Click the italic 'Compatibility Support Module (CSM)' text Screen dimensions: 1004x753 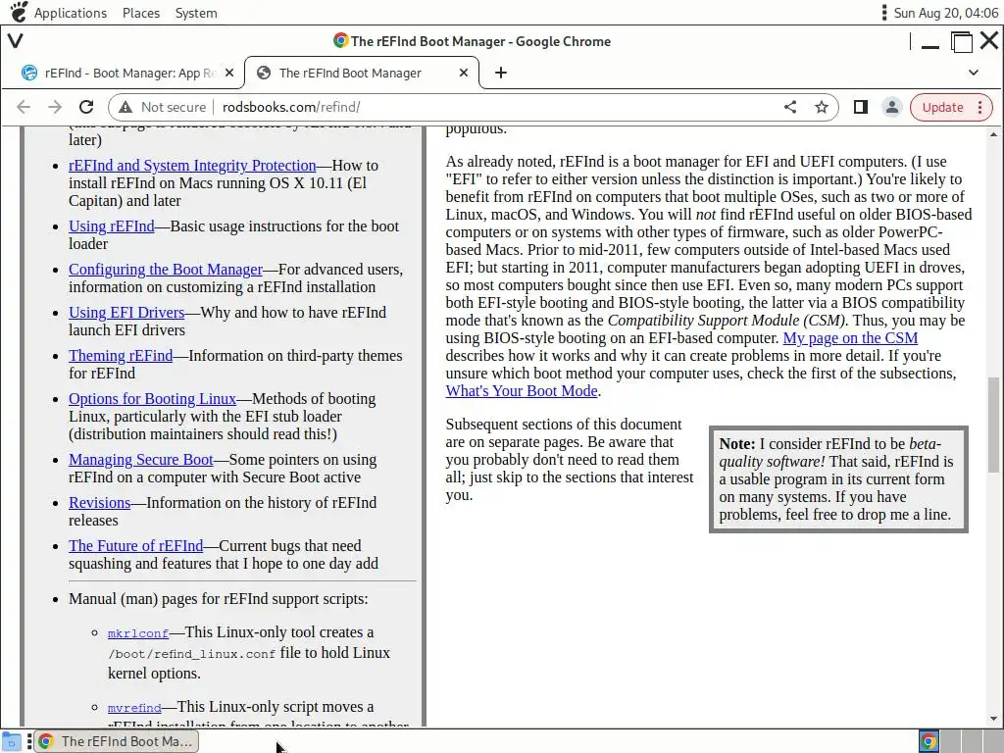727,321
